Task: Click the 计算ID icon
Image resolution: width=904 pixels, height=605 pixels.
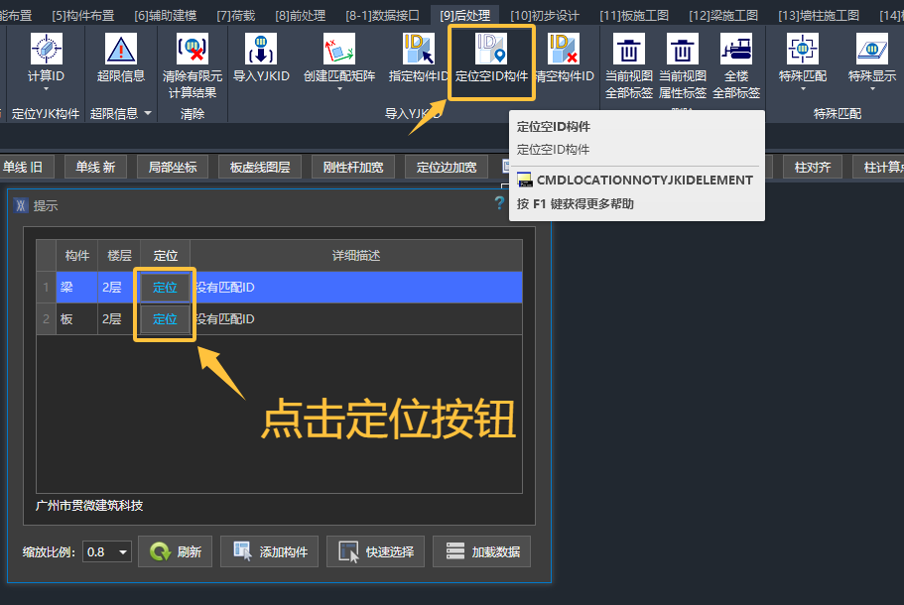Action: (46, 49)
